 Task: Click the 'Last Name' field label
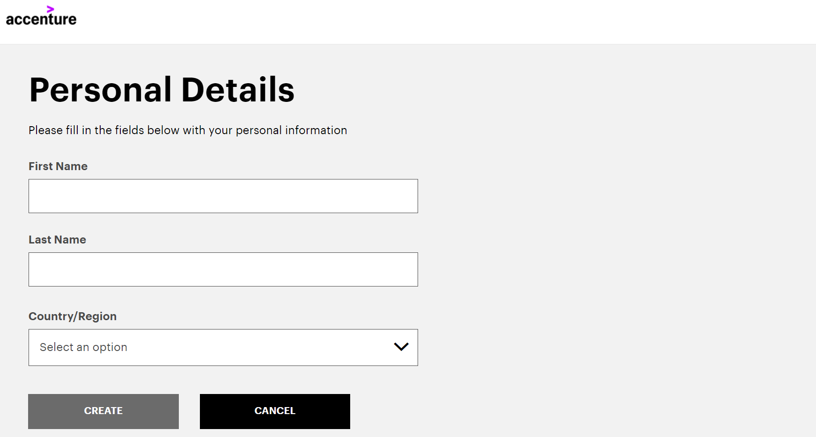(57, 240)
